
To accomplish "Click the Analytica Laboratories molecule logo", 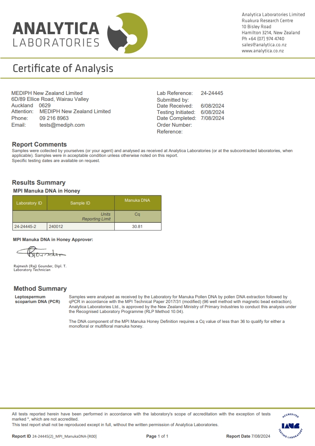I will click(127, 33).
